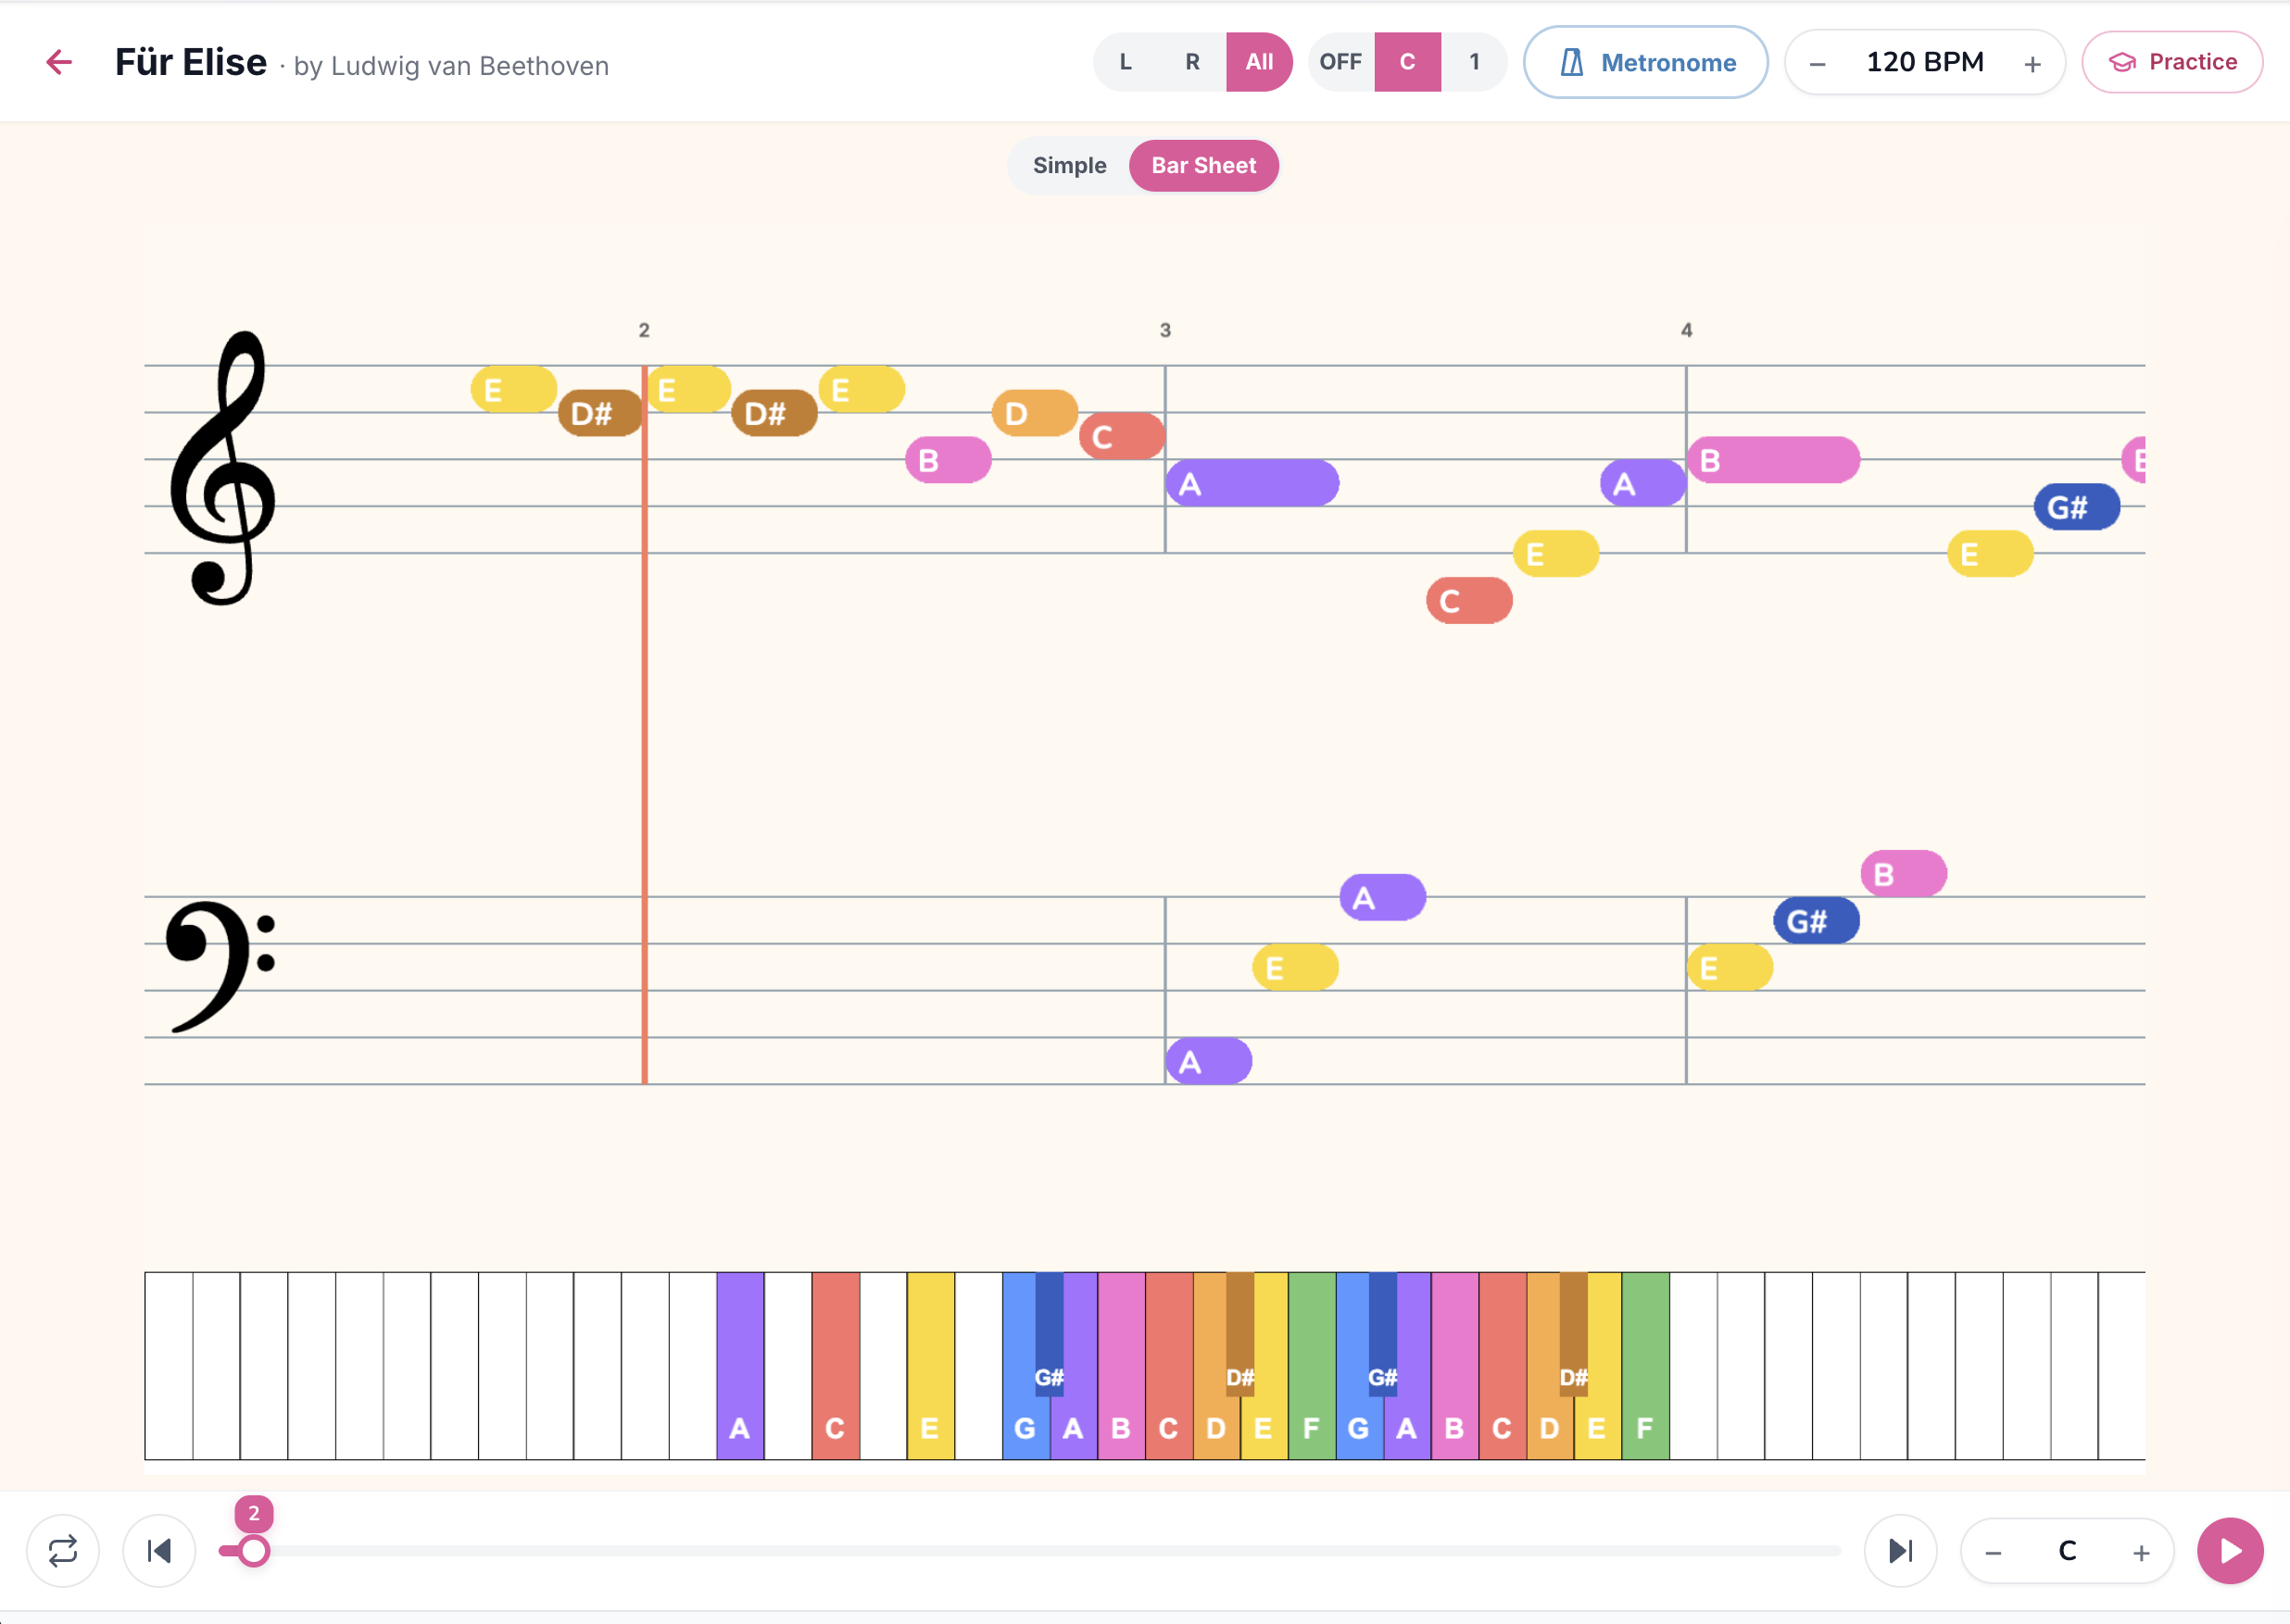
Task: Skip to start of the song
Action: 159,1551
